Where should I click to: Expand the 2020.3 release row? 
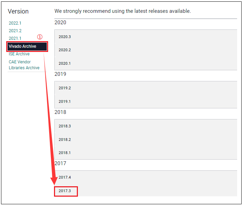click(x=65, y=37)
